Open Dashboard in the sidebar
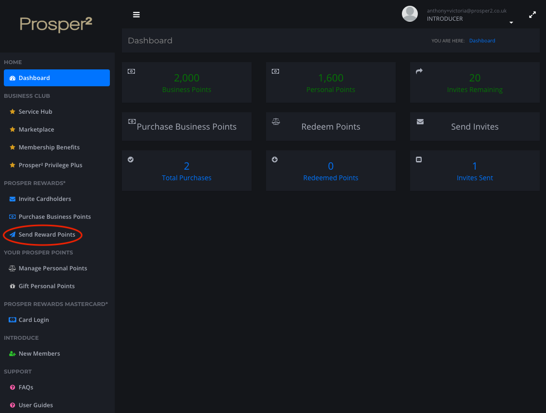This screenshot has height=413, width=546. (x=57, y=78)
